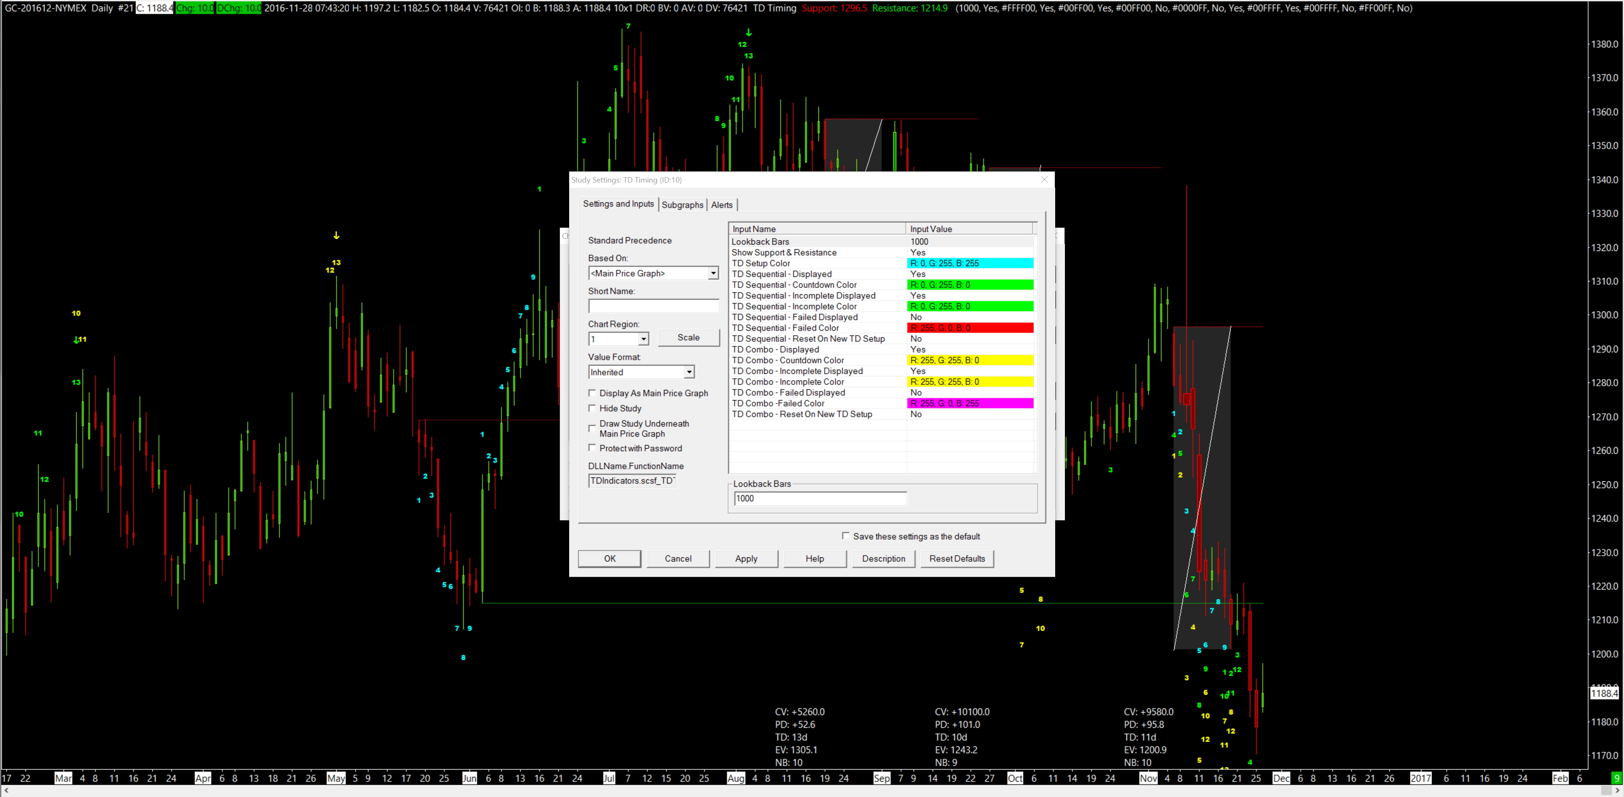The width and height of the screenshot is (1624, 797).
Task: Click the Lookback Bars input field
Action: [820, 498]
